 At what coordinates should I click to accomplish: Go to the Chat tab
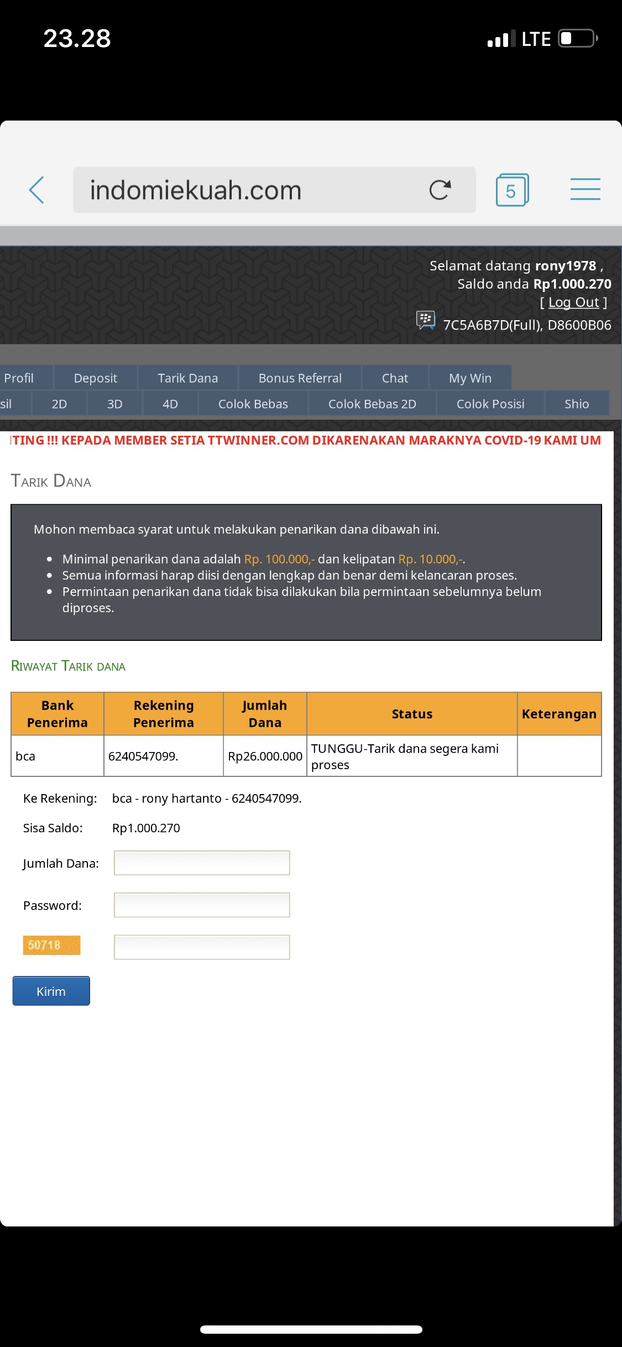click(395, 378)
